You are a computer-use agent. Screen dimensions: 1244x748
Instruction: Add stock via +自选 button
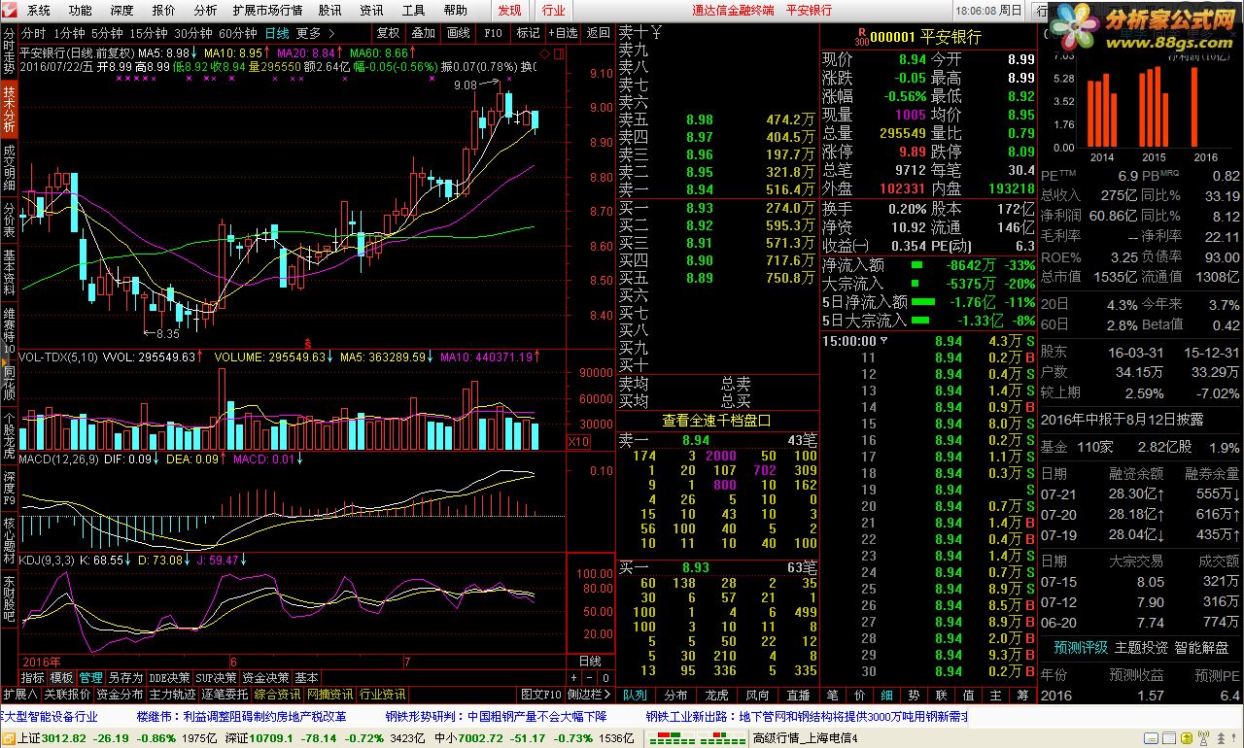point(562,33)
